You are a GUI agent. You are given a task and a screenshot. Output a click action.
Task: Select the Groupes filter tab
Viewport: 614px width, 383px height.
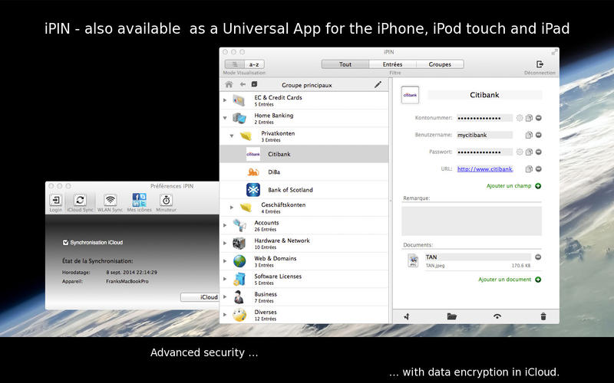pos(440,64)
